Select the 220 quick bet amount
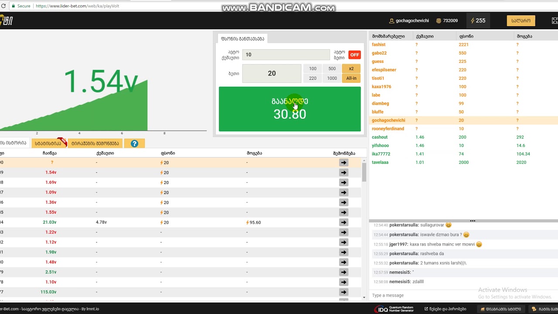Image resolution: width=558 pixels, height=314 pixels. point(313,78)
